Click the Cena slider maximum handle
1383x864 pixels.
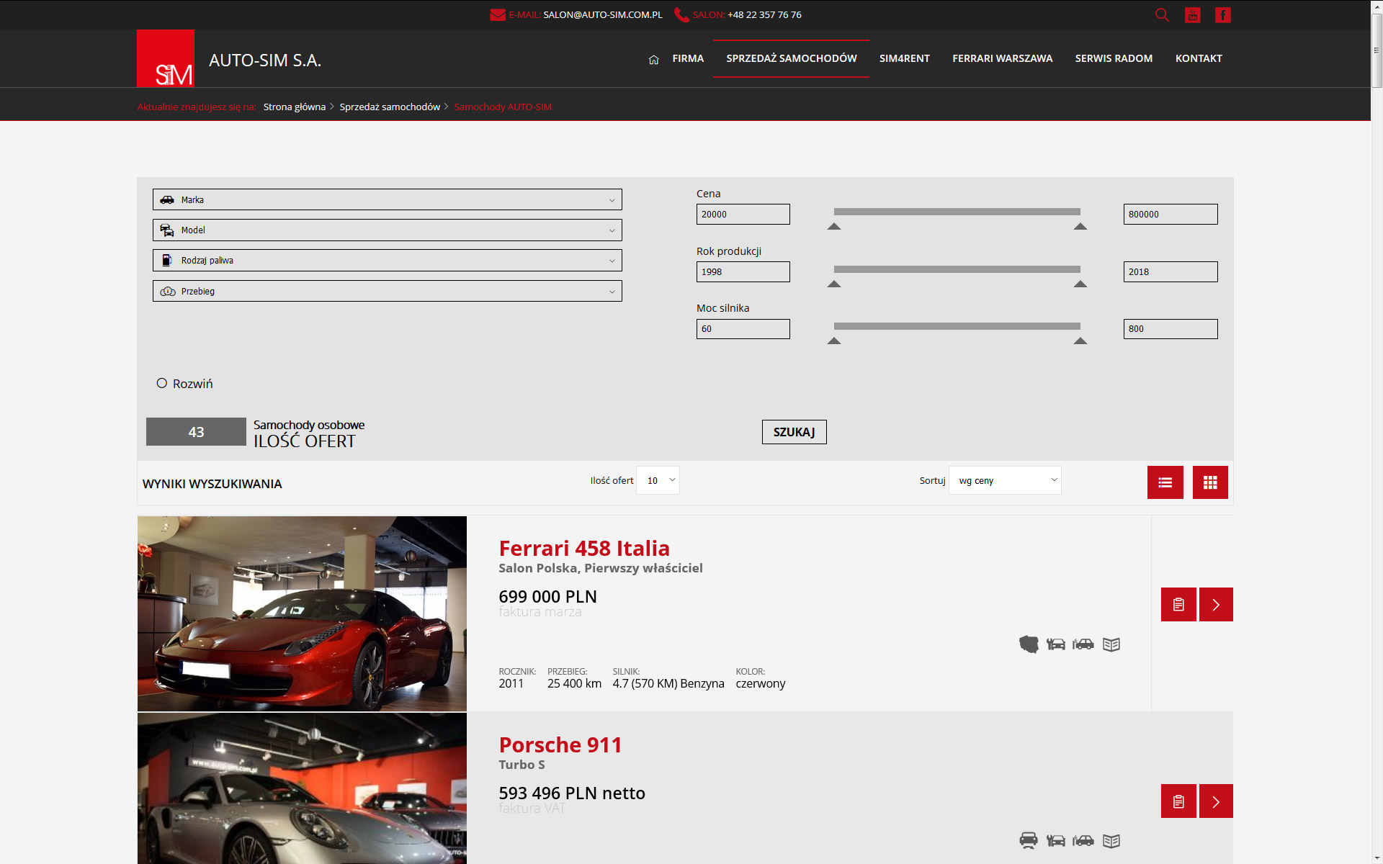[x=1080, y=226]
